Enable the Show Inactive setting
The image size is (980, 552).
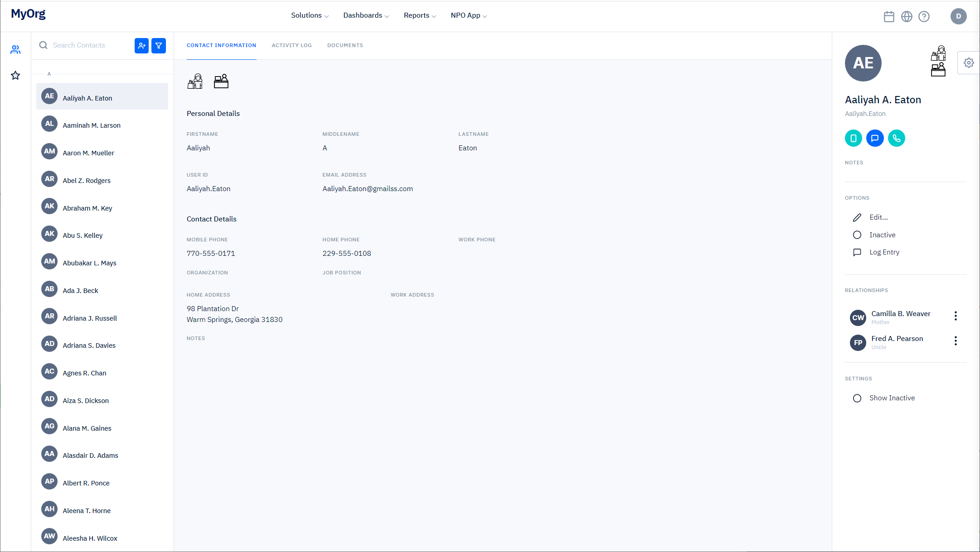pyautogui.click(x=857, y=398)
